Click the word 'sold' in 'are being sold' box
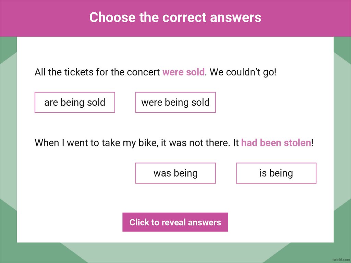 (x=96, y=102)
